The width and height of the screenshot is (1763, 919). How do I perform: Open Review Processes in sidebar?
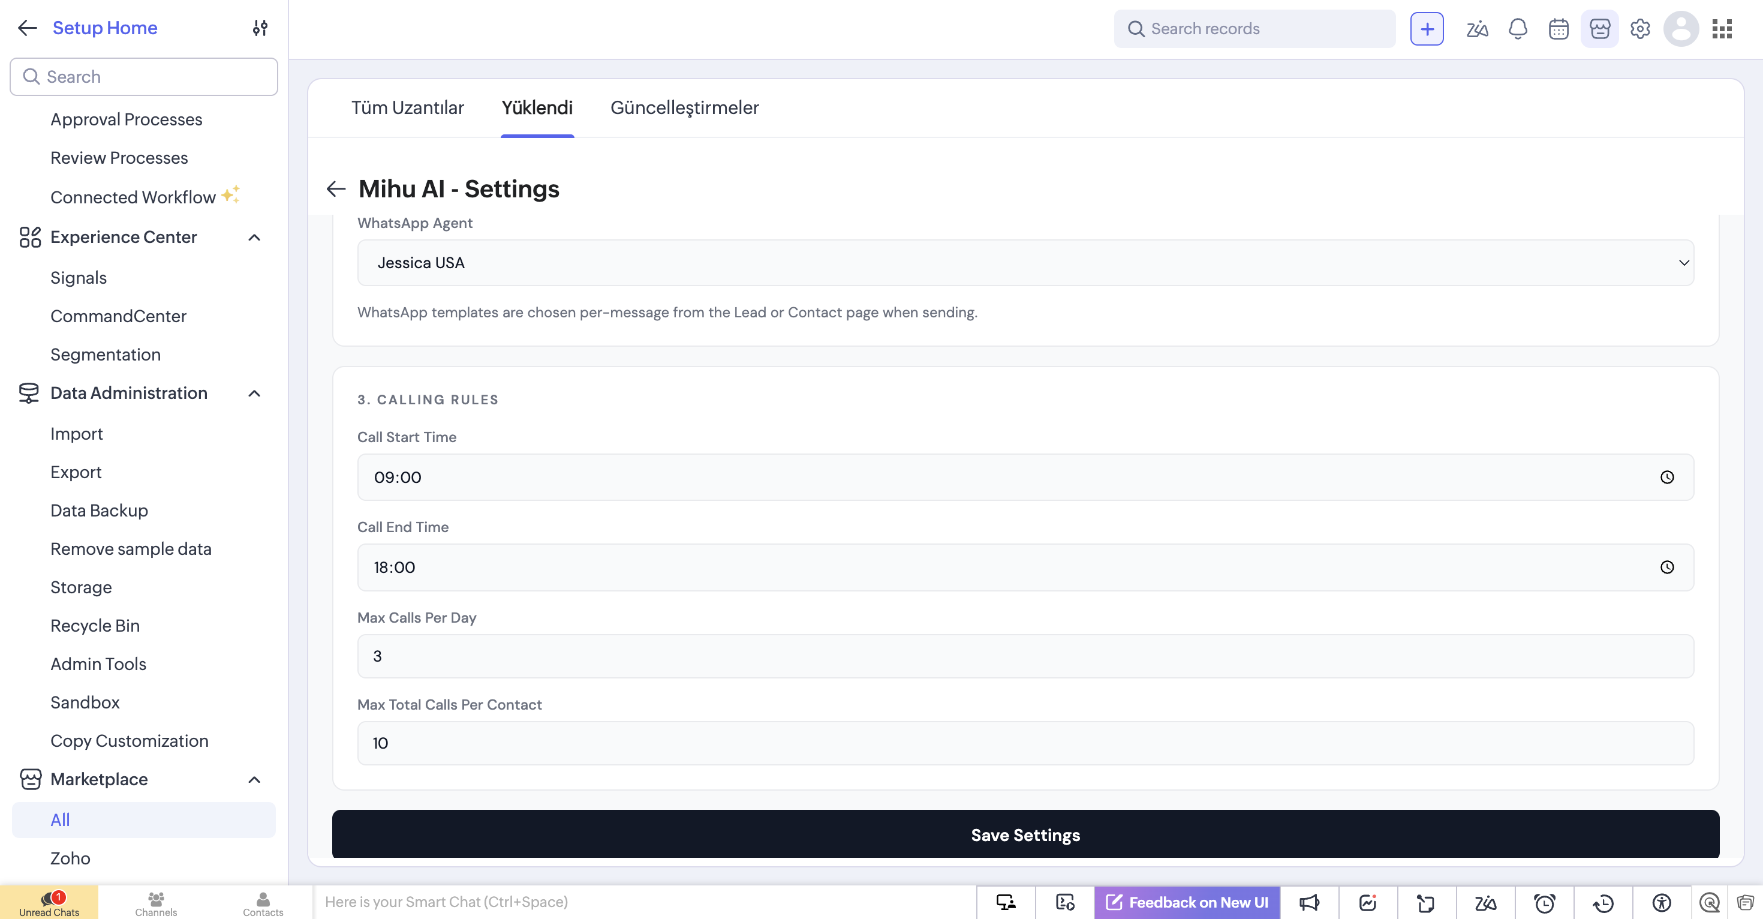119,158
